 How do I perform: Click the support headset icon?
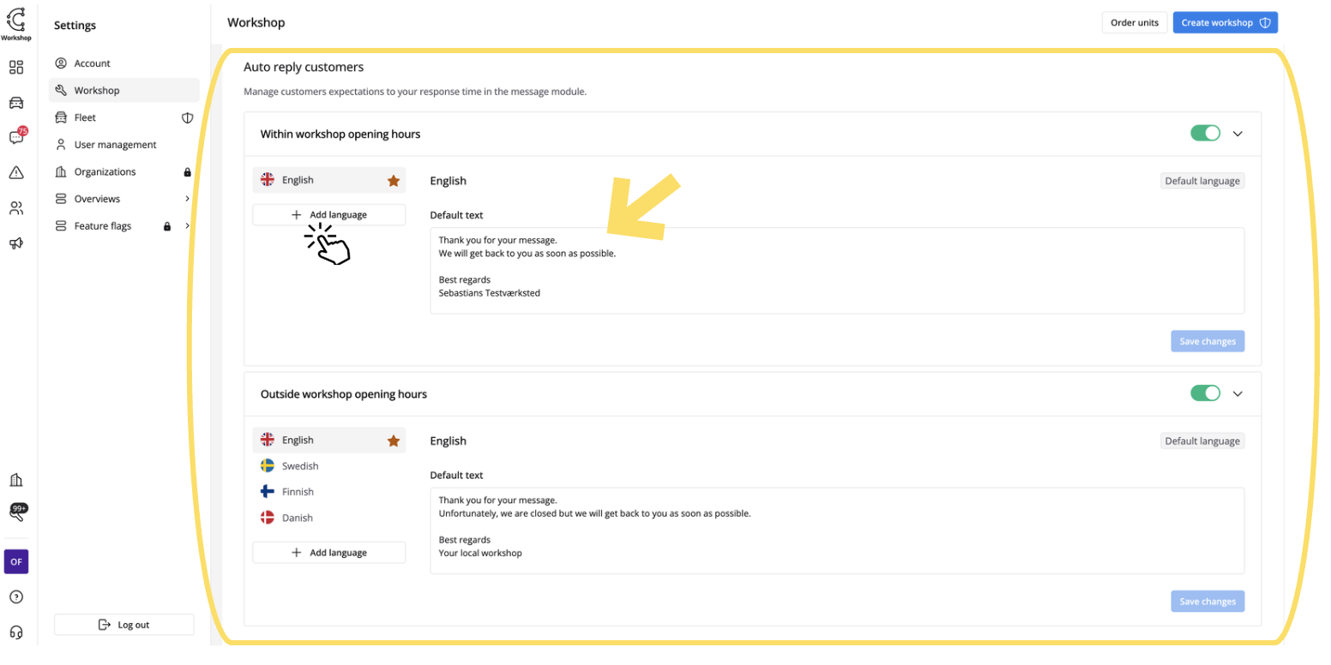pyautogui.click(x=16, y=632)
